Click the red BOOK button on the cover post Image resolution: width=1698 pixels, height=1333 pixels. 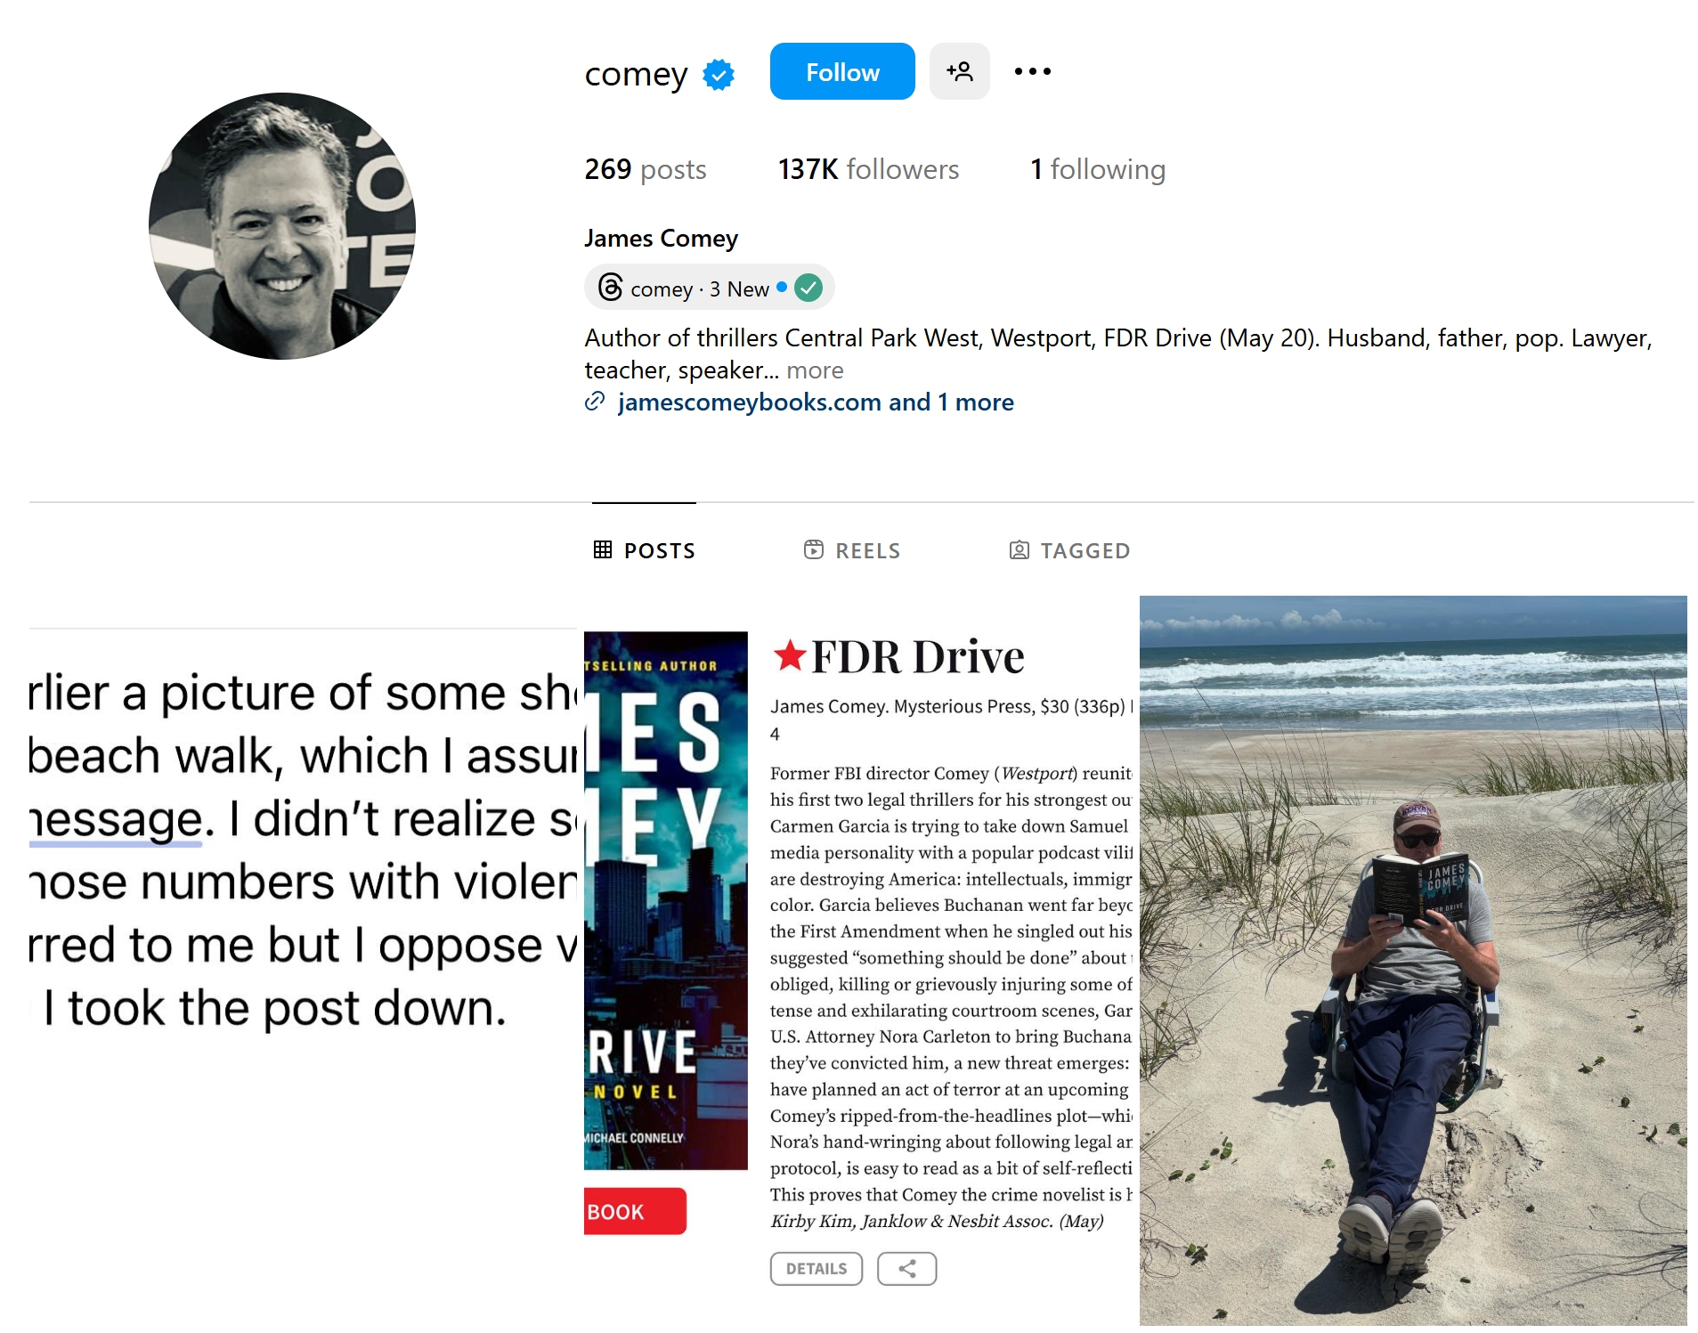click(634, 1210)
